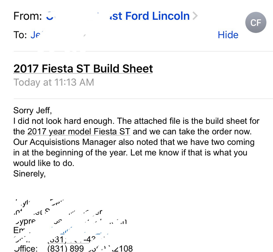Open sender details chevron after Ford Lincoln
This screenshot has width=273, height=252.
pos(195,16)
